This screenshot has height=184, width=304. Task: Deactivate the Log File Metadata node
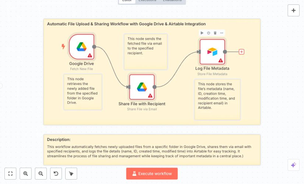point(209,33)
